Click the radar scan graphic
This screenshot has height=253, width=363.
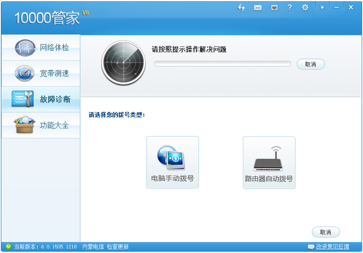[x=123, y=63]
